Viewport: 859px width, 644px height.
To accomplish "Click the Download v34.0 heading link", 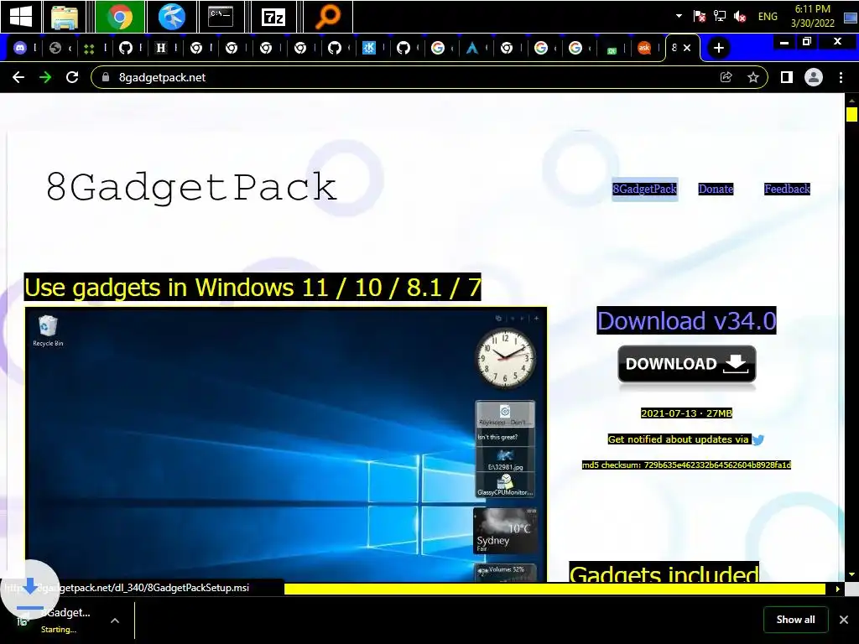I will click(x=686, y=320).
